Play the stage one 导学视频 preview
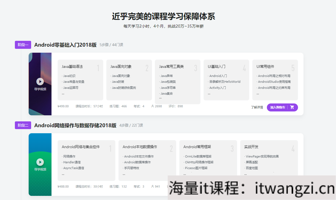This screenshot has width=336, height=200. coord(40,81)
